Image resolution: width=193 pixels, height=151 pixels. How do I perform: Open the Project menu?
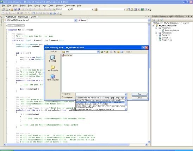click(x=23, y=6)
